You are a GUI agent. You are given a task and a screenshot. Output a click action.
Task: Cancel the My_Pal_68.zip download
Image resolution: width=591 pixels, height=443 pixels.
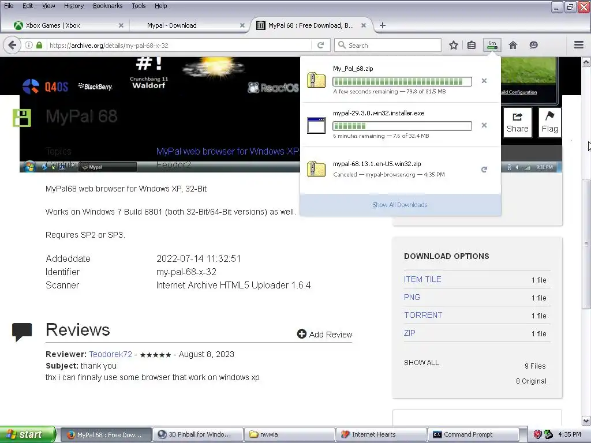(484, 81)
